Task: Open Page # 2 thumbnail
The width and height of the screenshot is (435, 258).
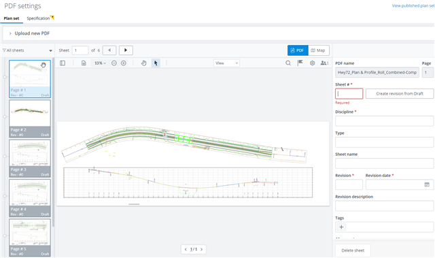Action: coord(30,118)
